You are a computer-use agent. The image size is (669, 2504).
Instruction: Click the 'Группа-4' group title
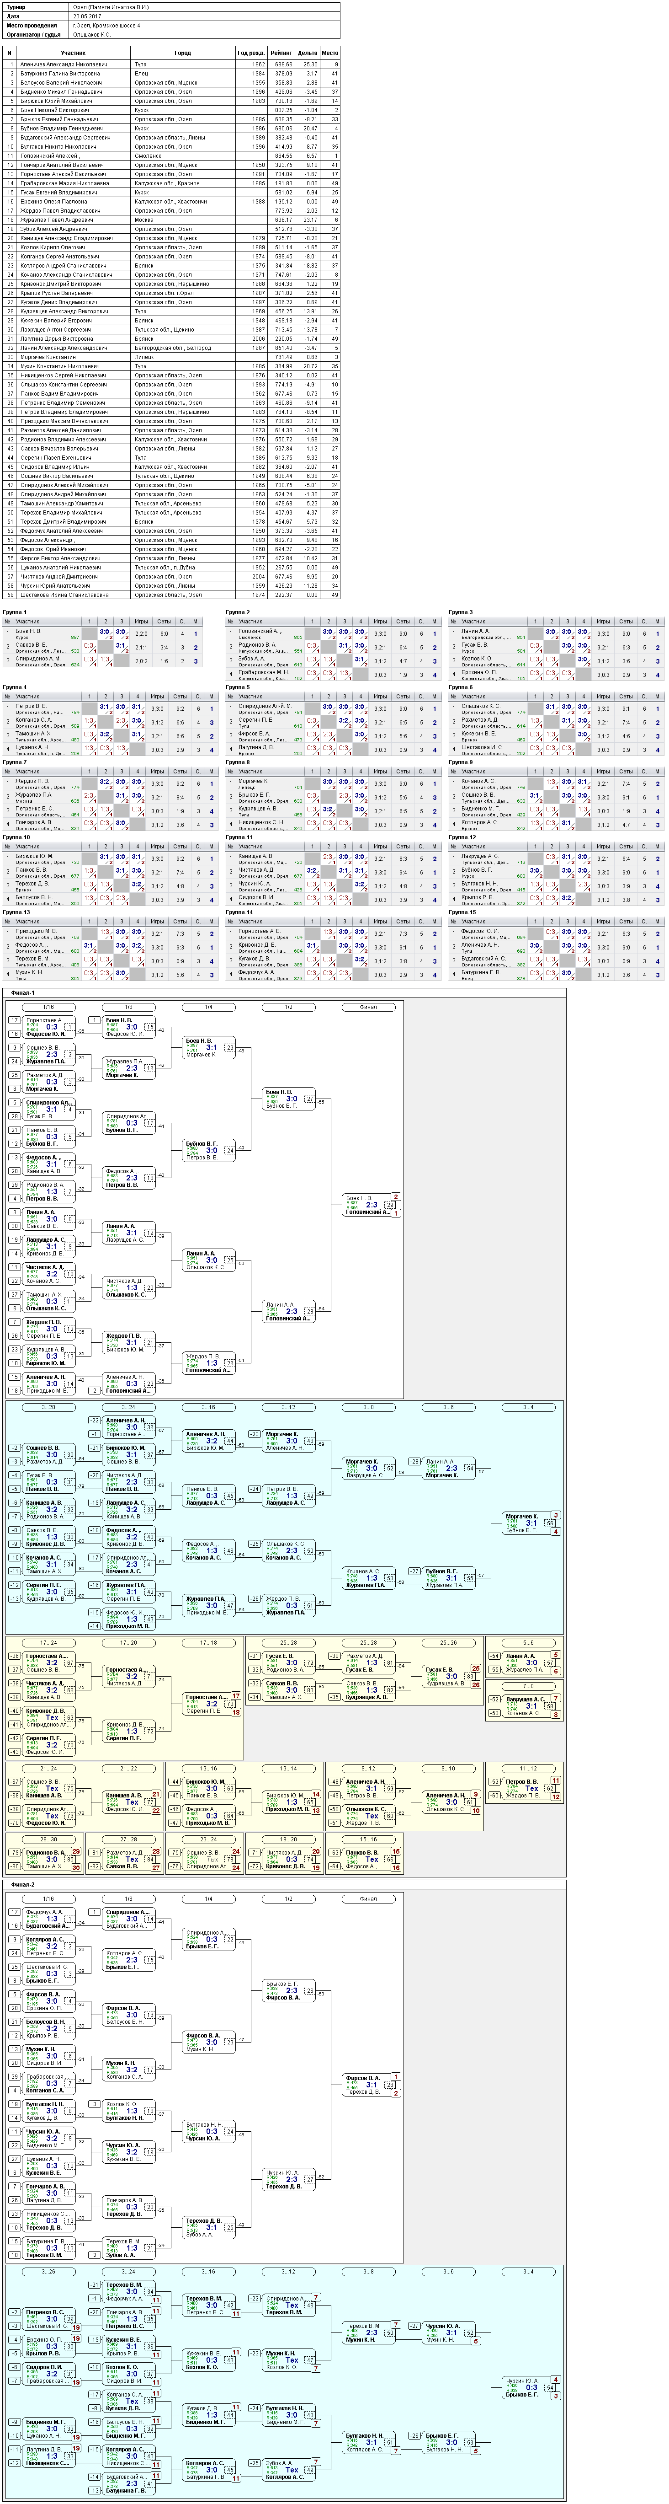tap(16, 687)
